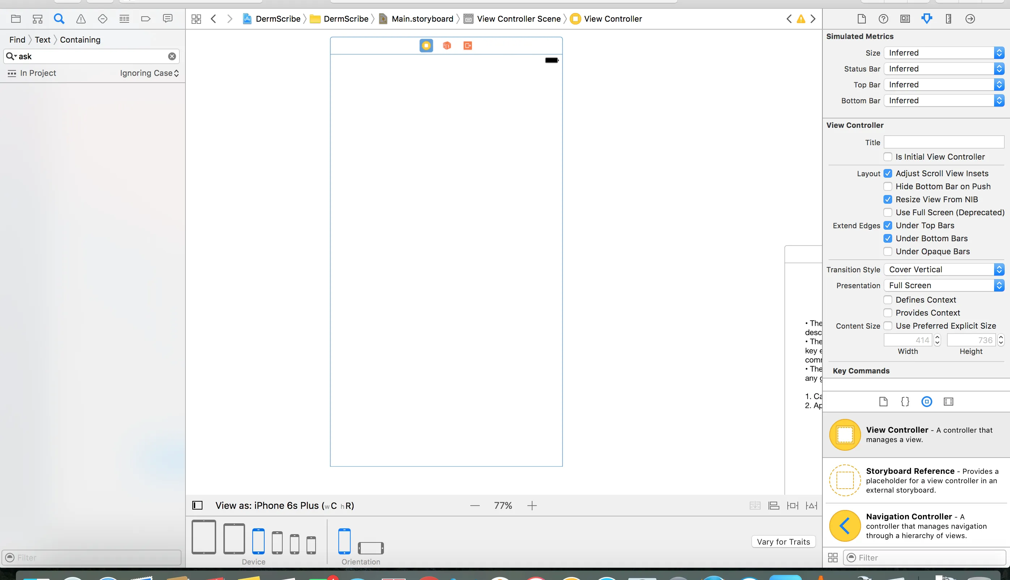The width and height of the screenshot is (1010, 580).
Task: Enable Is Initial View Controller checkbox
Action: point(888,157)
